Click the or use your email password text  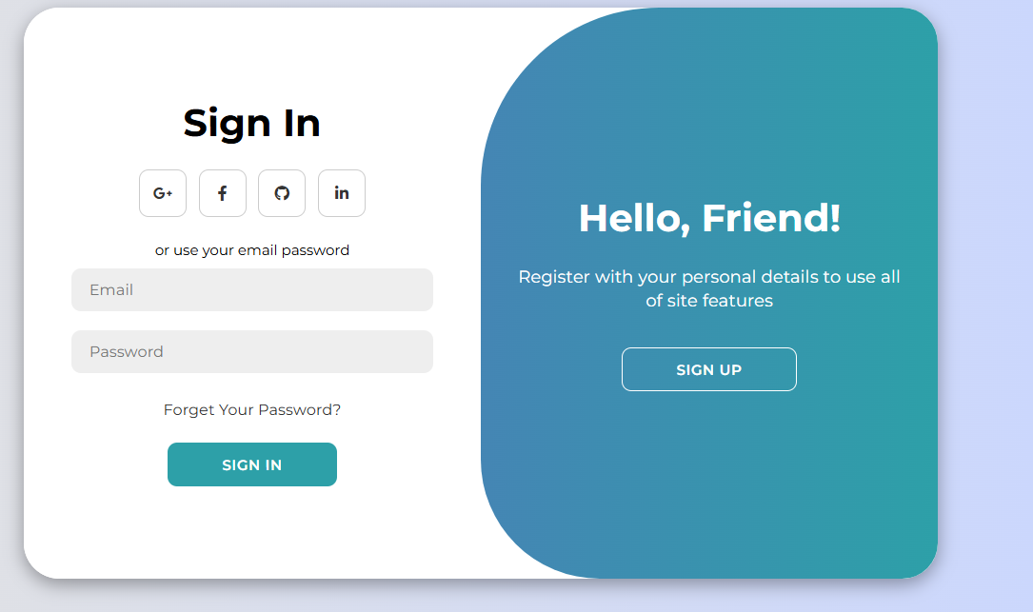pyautogui.click(x=251, y=249)
